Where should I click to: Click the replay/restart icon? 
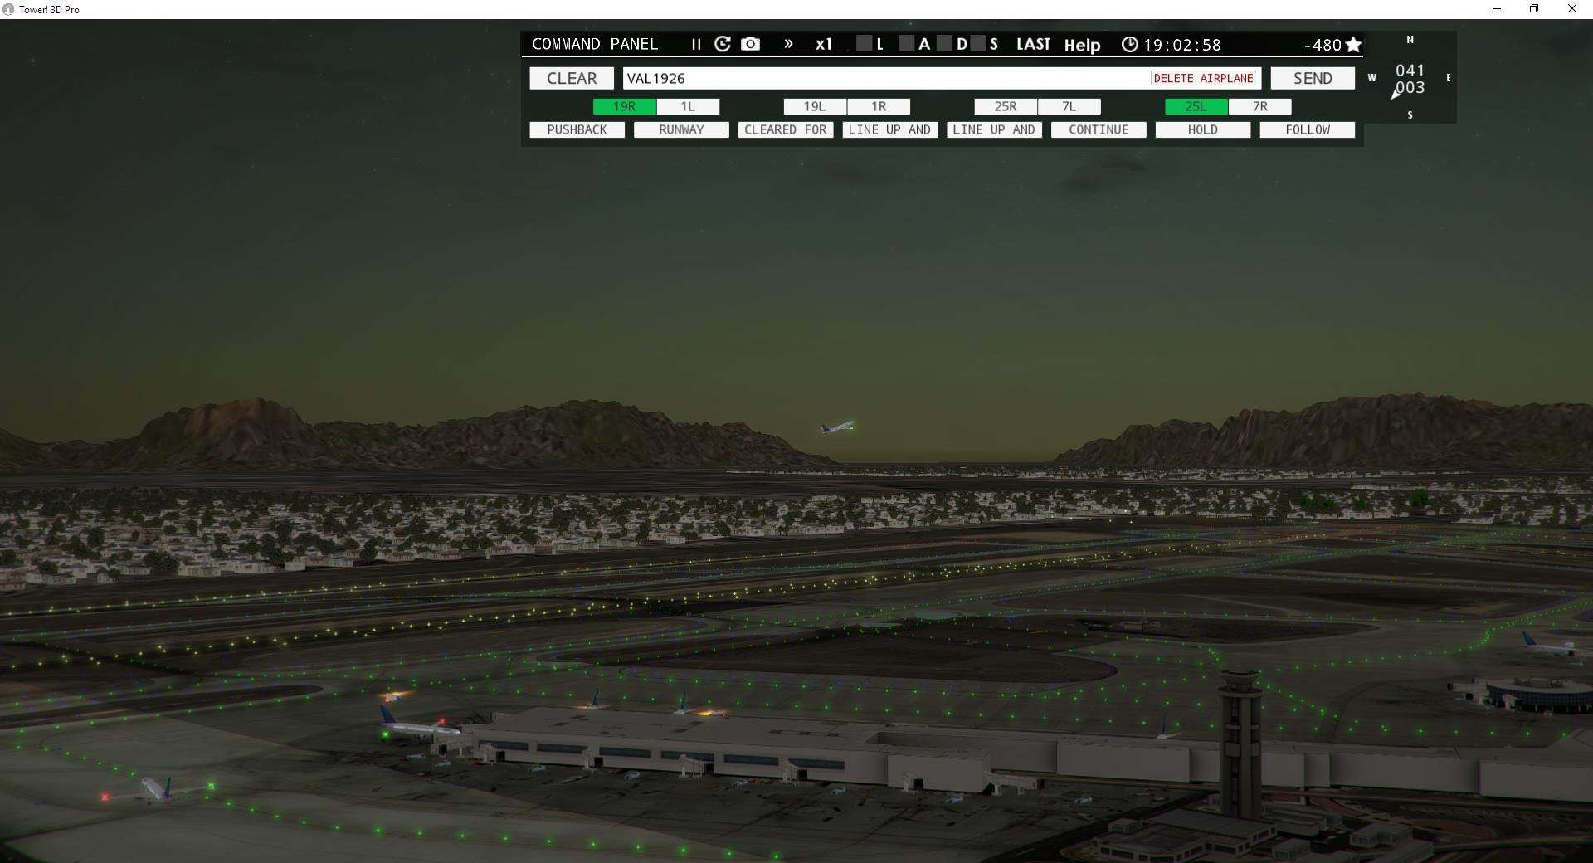click(723, 44)
